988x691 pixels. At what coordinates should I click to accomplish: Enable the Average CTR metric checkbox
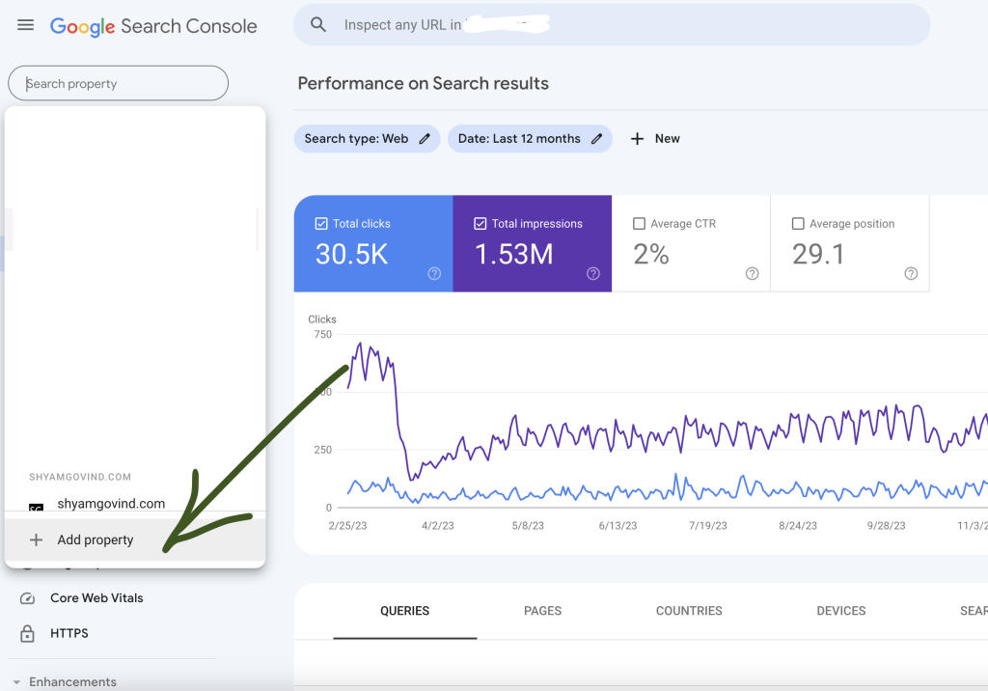(638, 223)
